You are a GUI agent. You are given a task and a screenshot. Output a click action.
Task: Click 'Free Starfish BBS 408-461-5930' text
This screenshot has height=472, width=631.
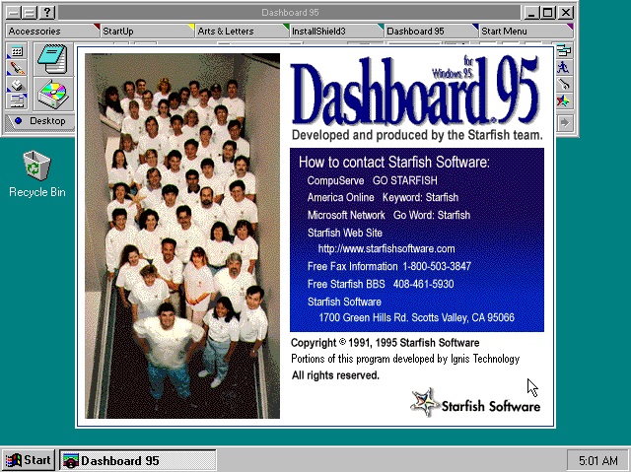[x=381, y=284]
